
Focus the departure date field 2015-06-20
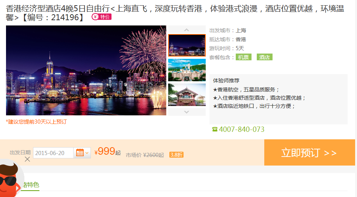(x=53, y=153)
